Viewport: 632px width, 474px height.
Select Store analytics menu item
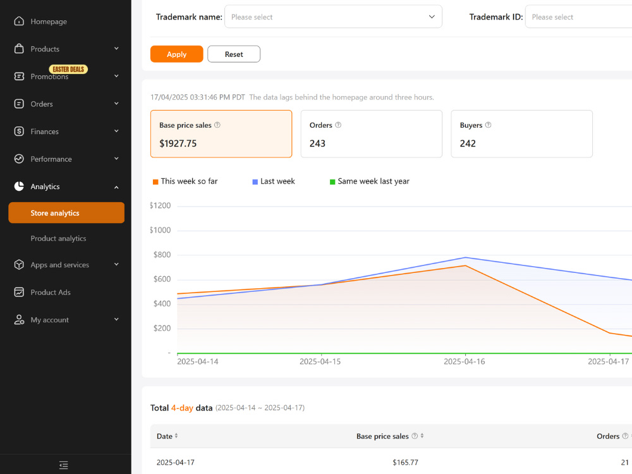point(66,212)
